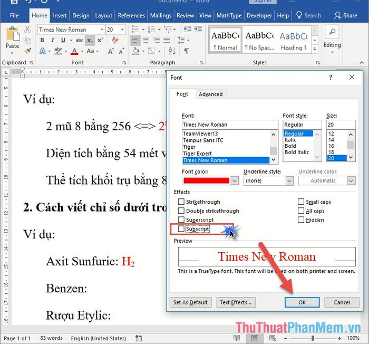
Task: Check the Small caps option
Action: [301, 202]
